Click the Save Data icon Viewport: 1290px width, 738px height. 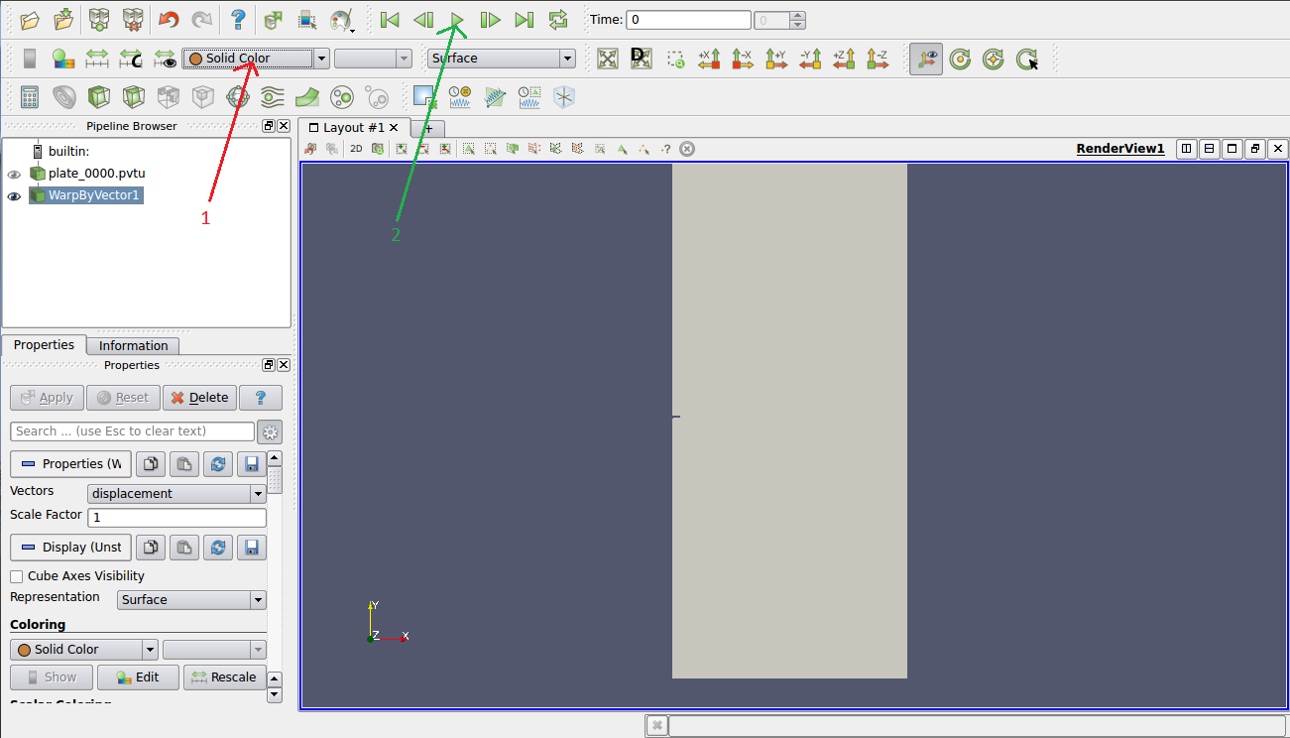click(x=62, y=20)
